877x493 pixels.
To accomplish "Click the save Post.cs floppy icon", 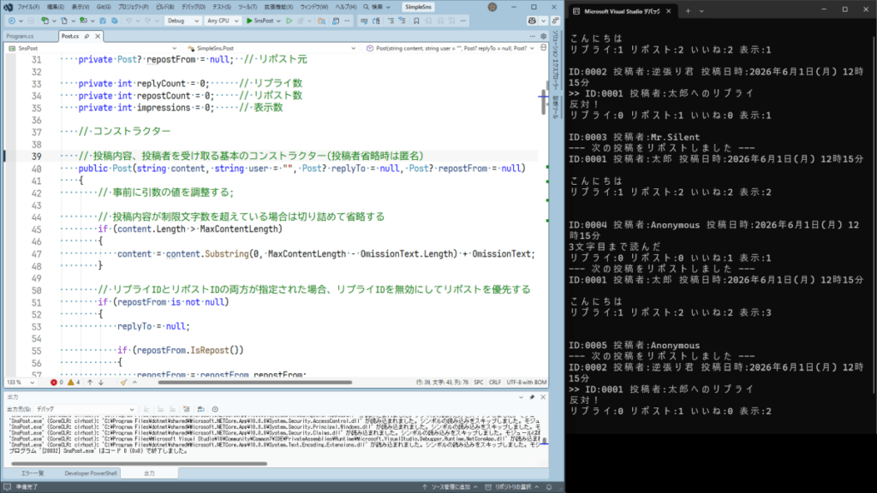I will tap(103, 21).
